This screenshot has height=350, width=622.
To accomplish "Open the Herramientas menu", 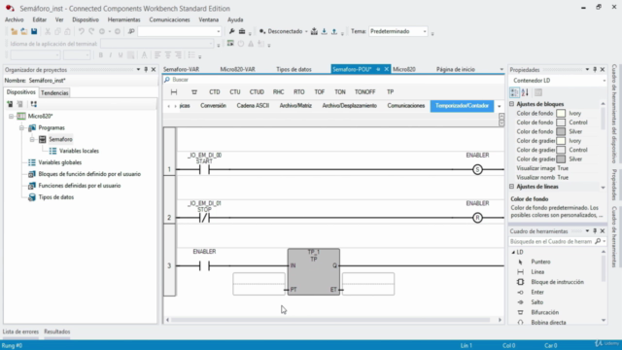I will [123, 19].
